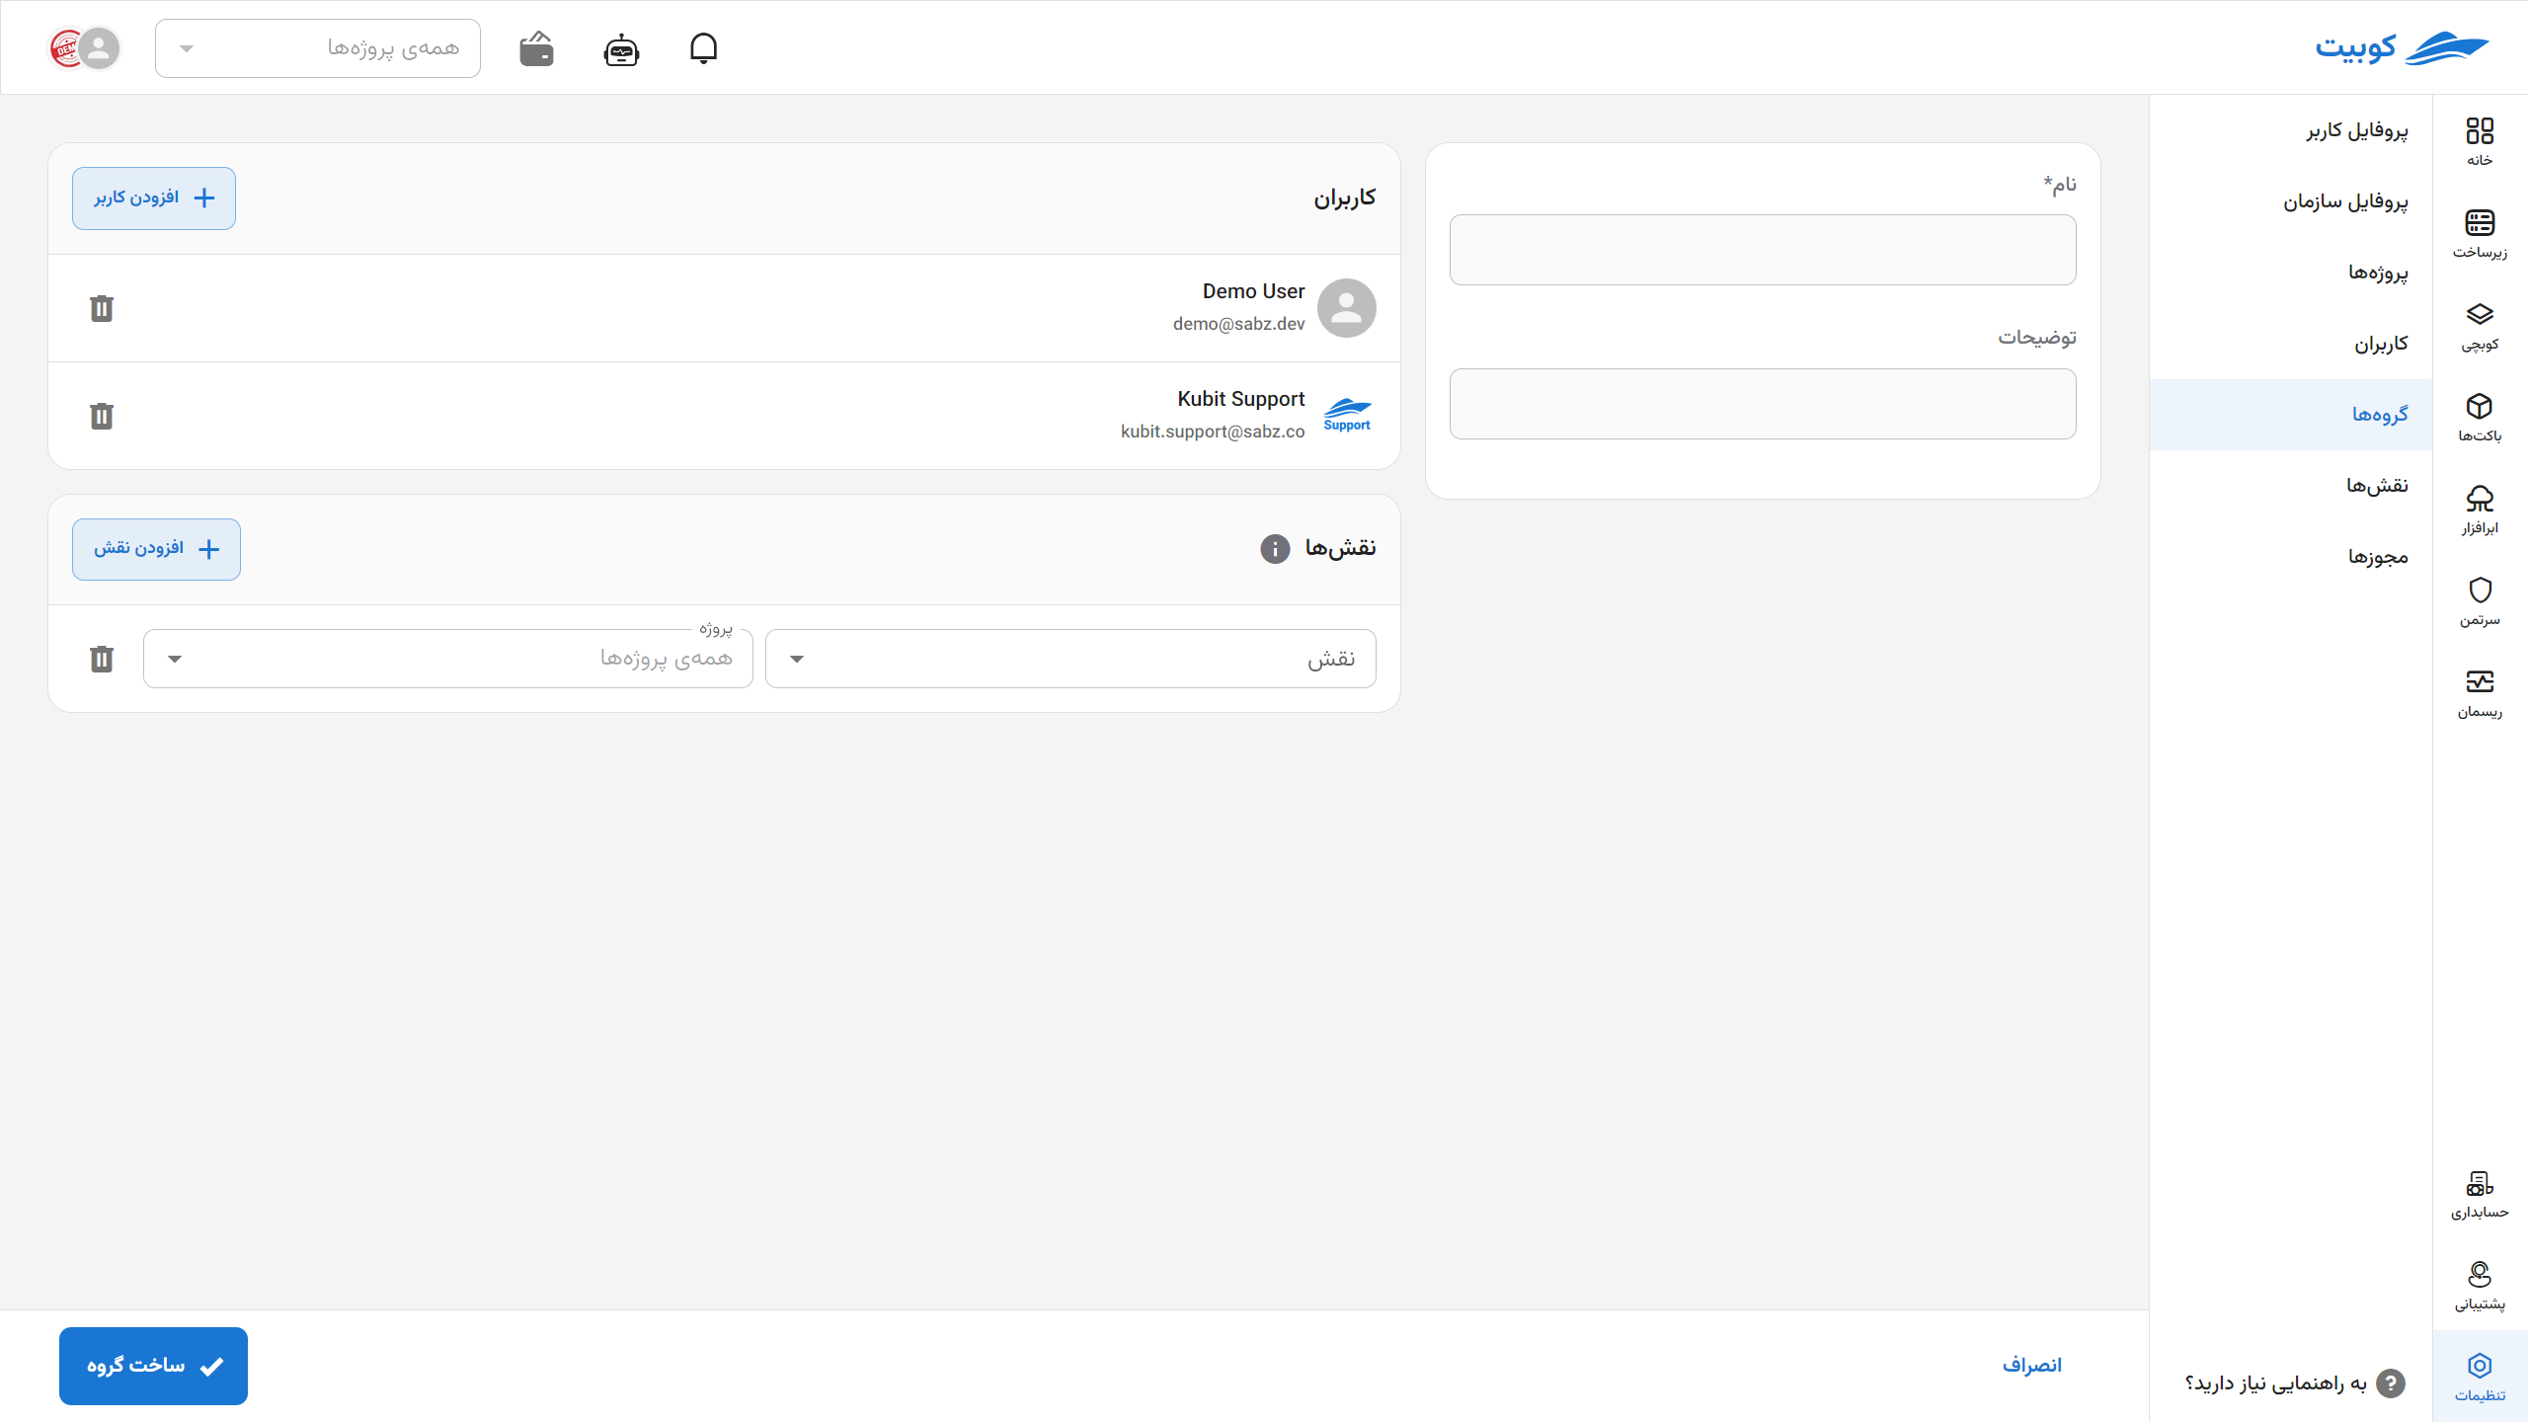Click Demo User avatar
Viewport: 2528px width, 1422px height.
click(1347, 308)
